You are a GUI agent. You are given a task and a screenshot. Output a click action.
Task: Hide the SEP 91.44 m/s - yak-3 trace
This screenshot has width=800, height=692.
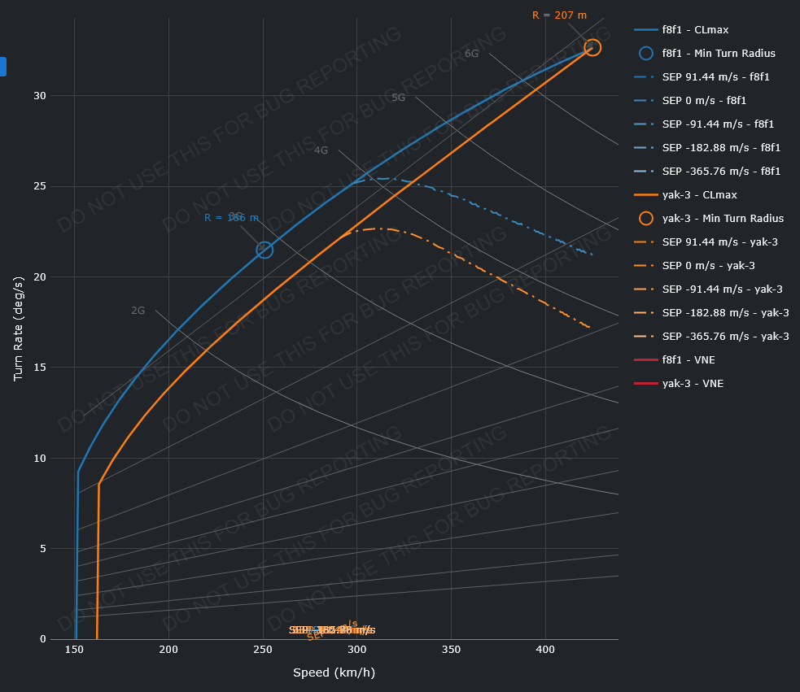(x=719, y=242)
